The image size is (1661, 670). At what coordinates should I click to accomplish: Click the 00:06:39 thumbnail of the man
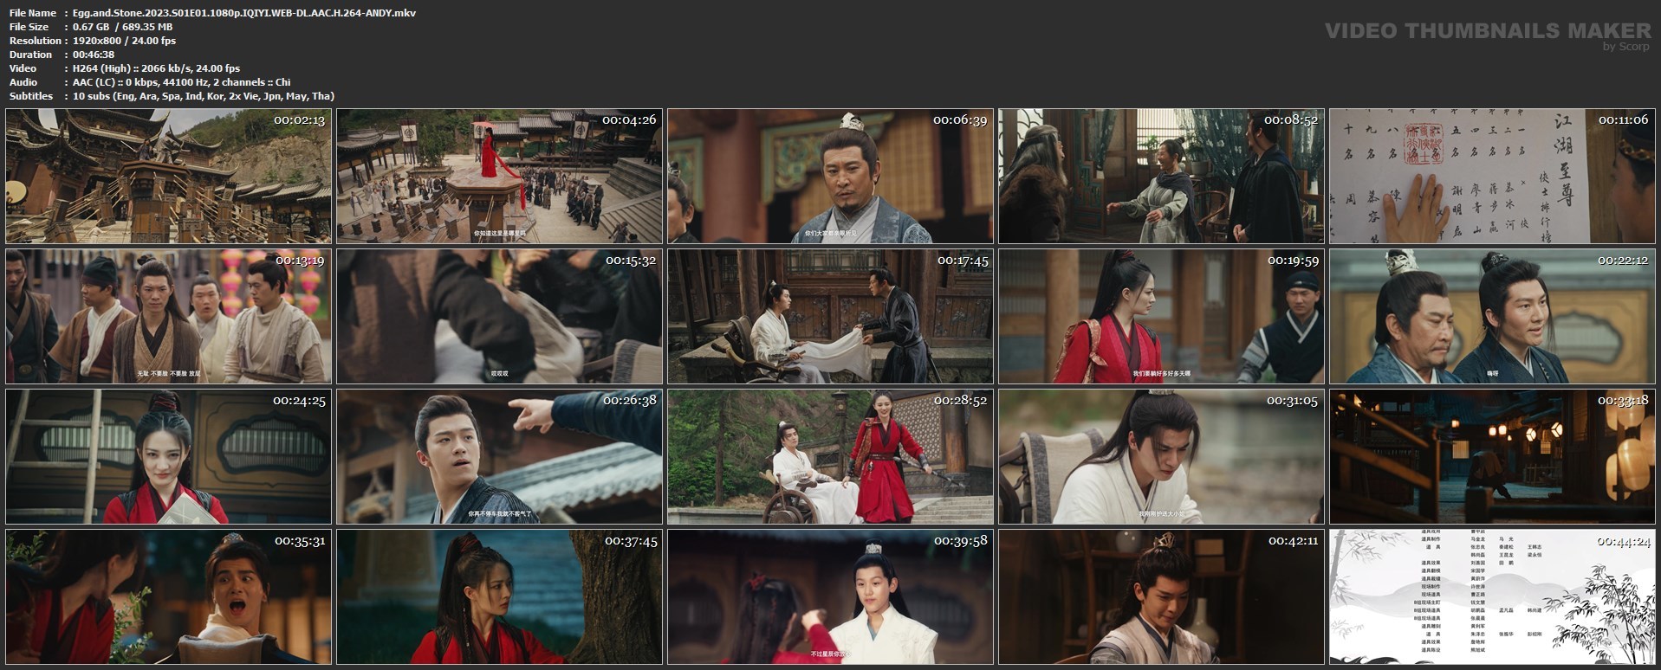(x=830, y=177)
